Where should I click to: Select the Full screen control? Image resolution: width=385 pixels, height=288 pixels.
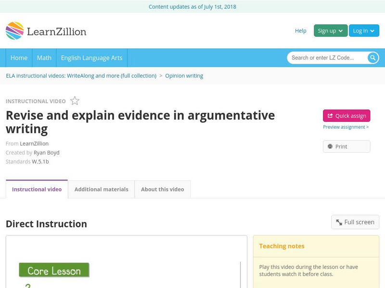pos(355,222)
